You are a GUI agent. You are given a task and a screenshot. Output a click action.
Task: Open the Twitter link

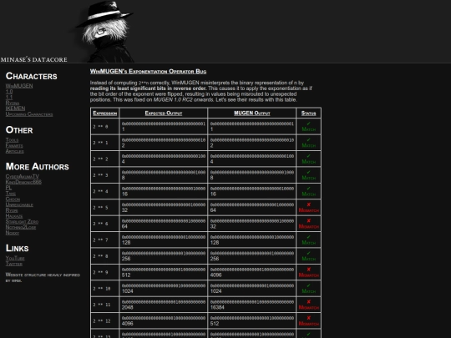(x=14, y=264)
